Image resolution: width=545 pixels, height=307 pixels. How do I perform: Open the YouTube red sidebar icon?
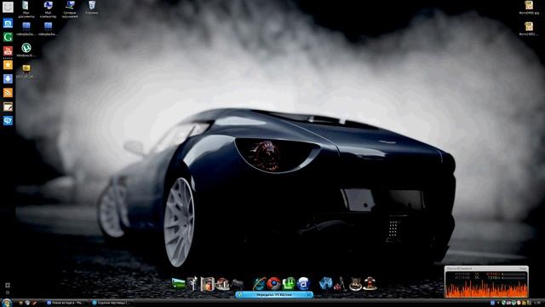click(8, 51)
